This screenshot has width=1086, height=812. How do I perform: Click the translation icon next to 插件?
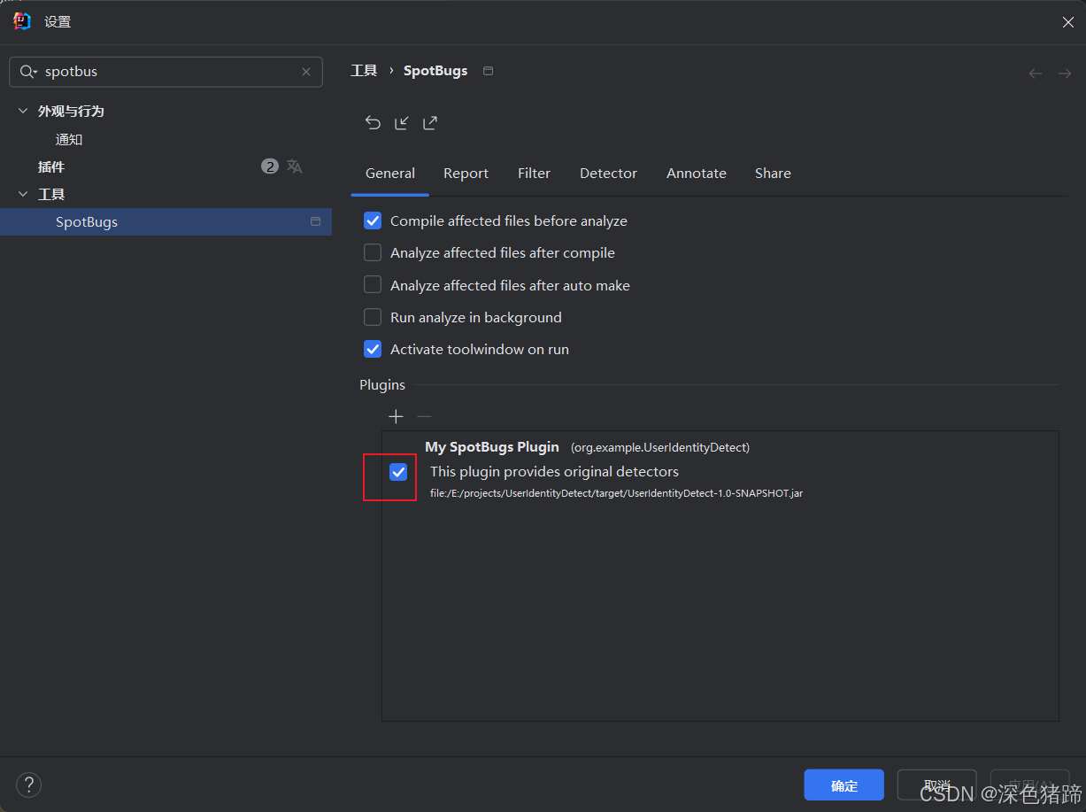click(295, 166)
